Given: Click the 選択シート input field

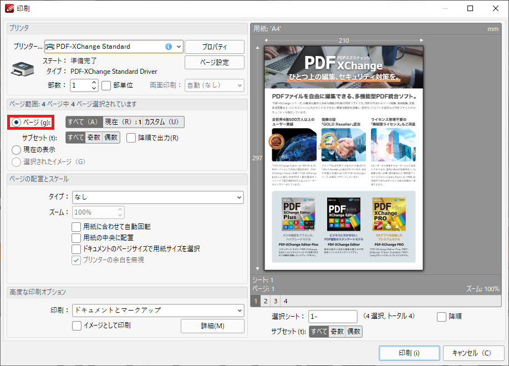Looking at the screenshot, I should [333, 317].
